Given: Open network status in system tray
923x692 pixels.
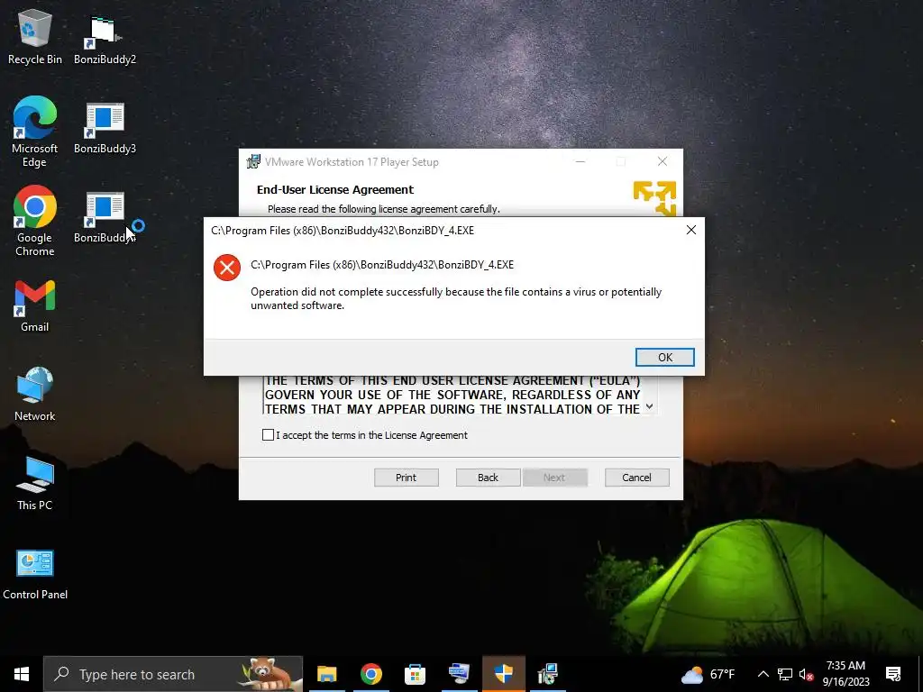Looking at the screenshot, I should coord(785,674).
